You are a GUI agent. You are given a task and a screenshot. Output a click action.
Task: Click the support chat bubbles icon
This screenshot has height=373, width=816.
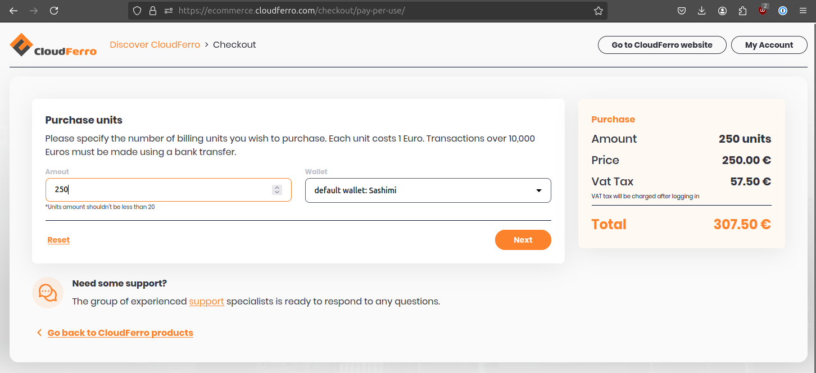tap(47, 292)
